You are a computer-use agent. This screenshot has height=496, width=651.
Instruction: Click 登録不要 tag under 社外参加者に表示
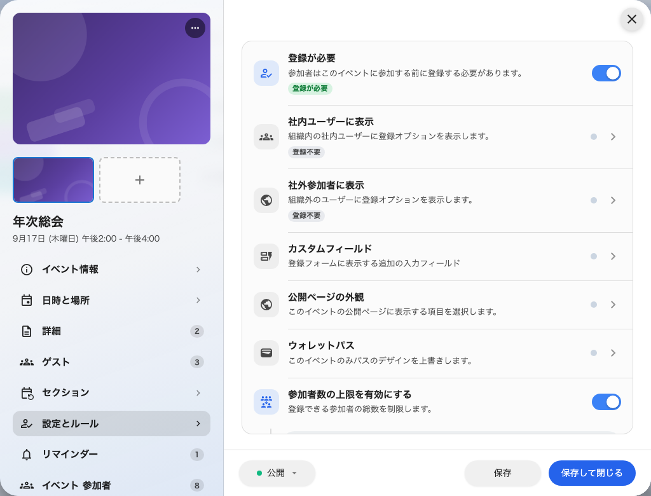point(306,216)
